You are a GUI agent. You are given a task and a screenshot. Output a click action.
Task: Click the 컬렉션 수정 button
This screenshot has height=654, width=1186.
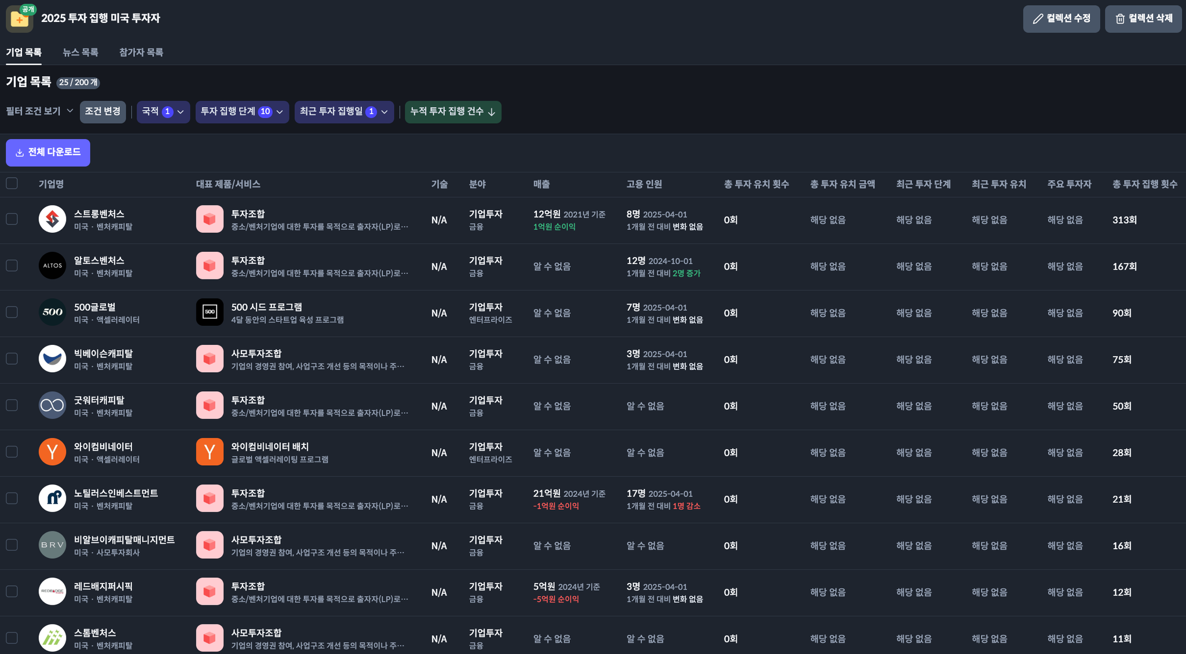pos(1061,19)
